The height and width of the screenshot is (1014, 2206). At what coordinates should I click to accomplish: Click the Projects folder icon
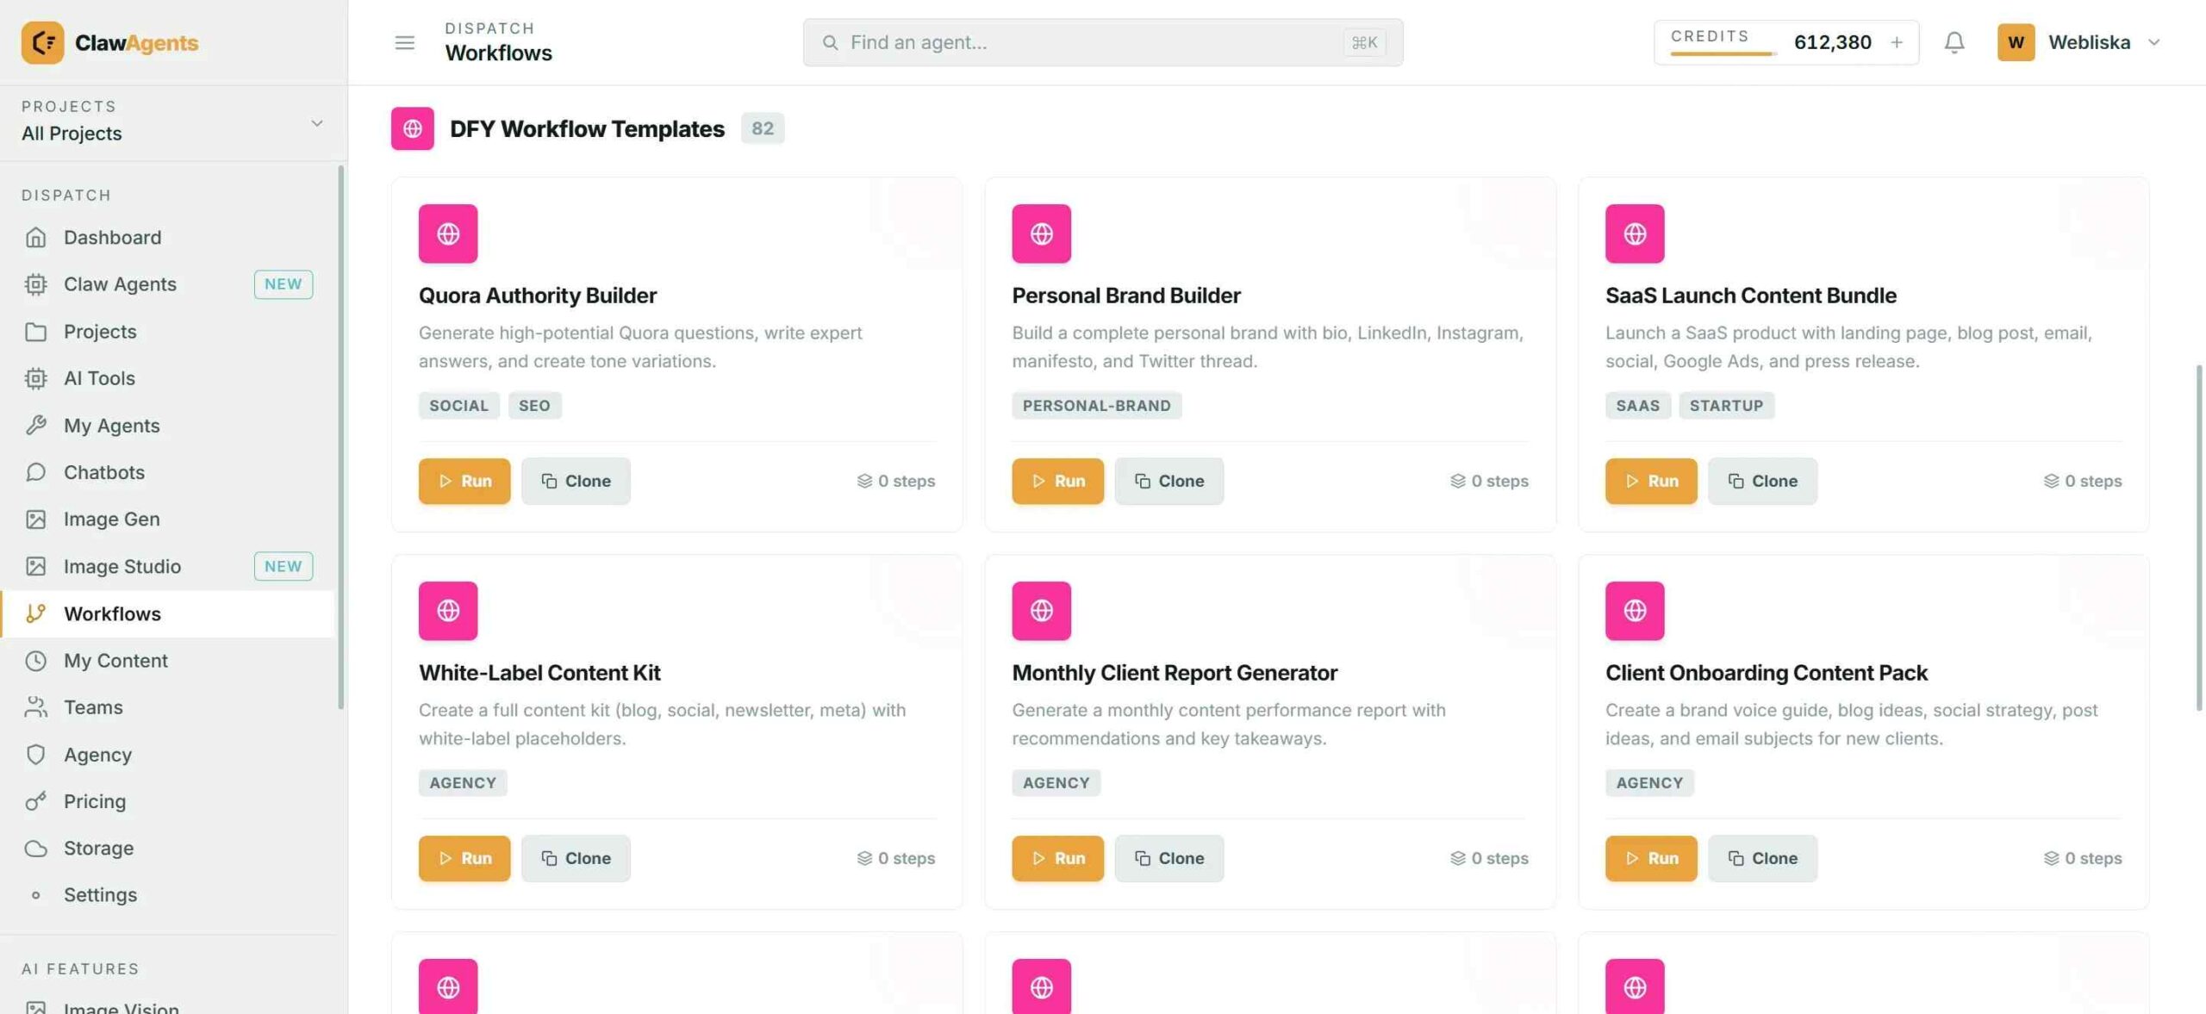[35, 332]
